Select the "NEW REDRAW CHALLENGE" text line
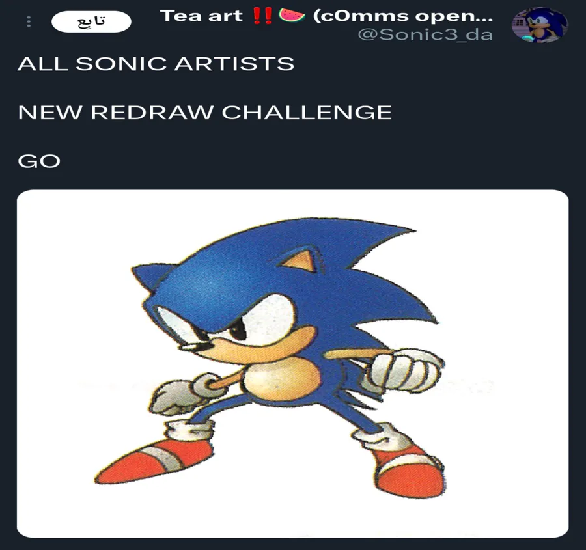Image resolution: width=586 pixels, height=550 pixels. 205,113
